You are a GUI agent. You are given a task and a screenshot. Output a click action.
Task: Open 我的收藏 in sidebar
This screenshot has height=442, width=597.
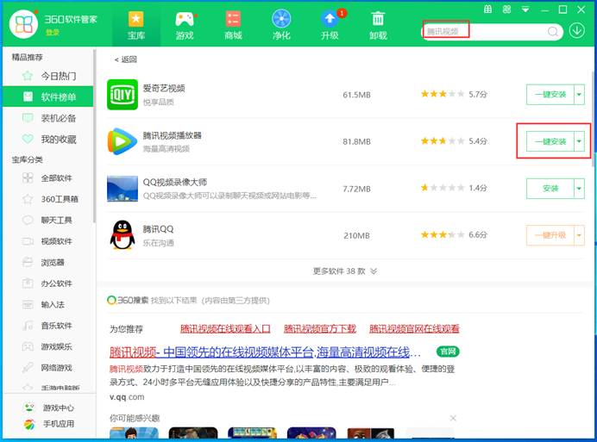coord(48,140)
